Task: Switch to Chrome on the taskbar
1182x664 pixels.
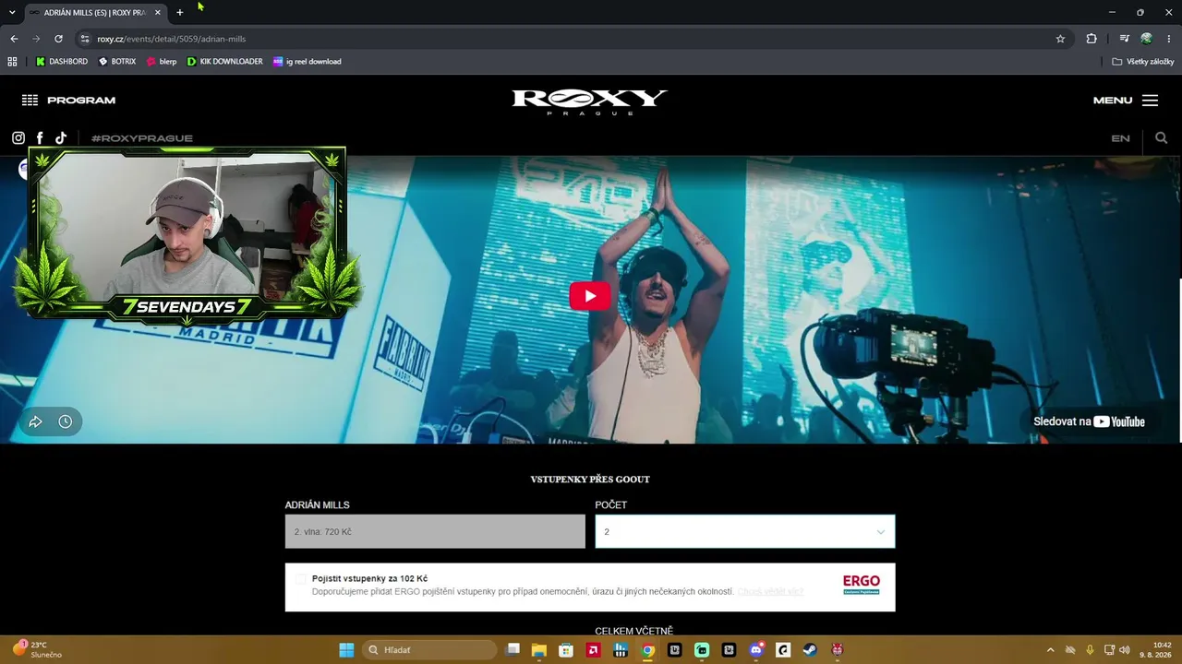Action: (x=648, y=650)
